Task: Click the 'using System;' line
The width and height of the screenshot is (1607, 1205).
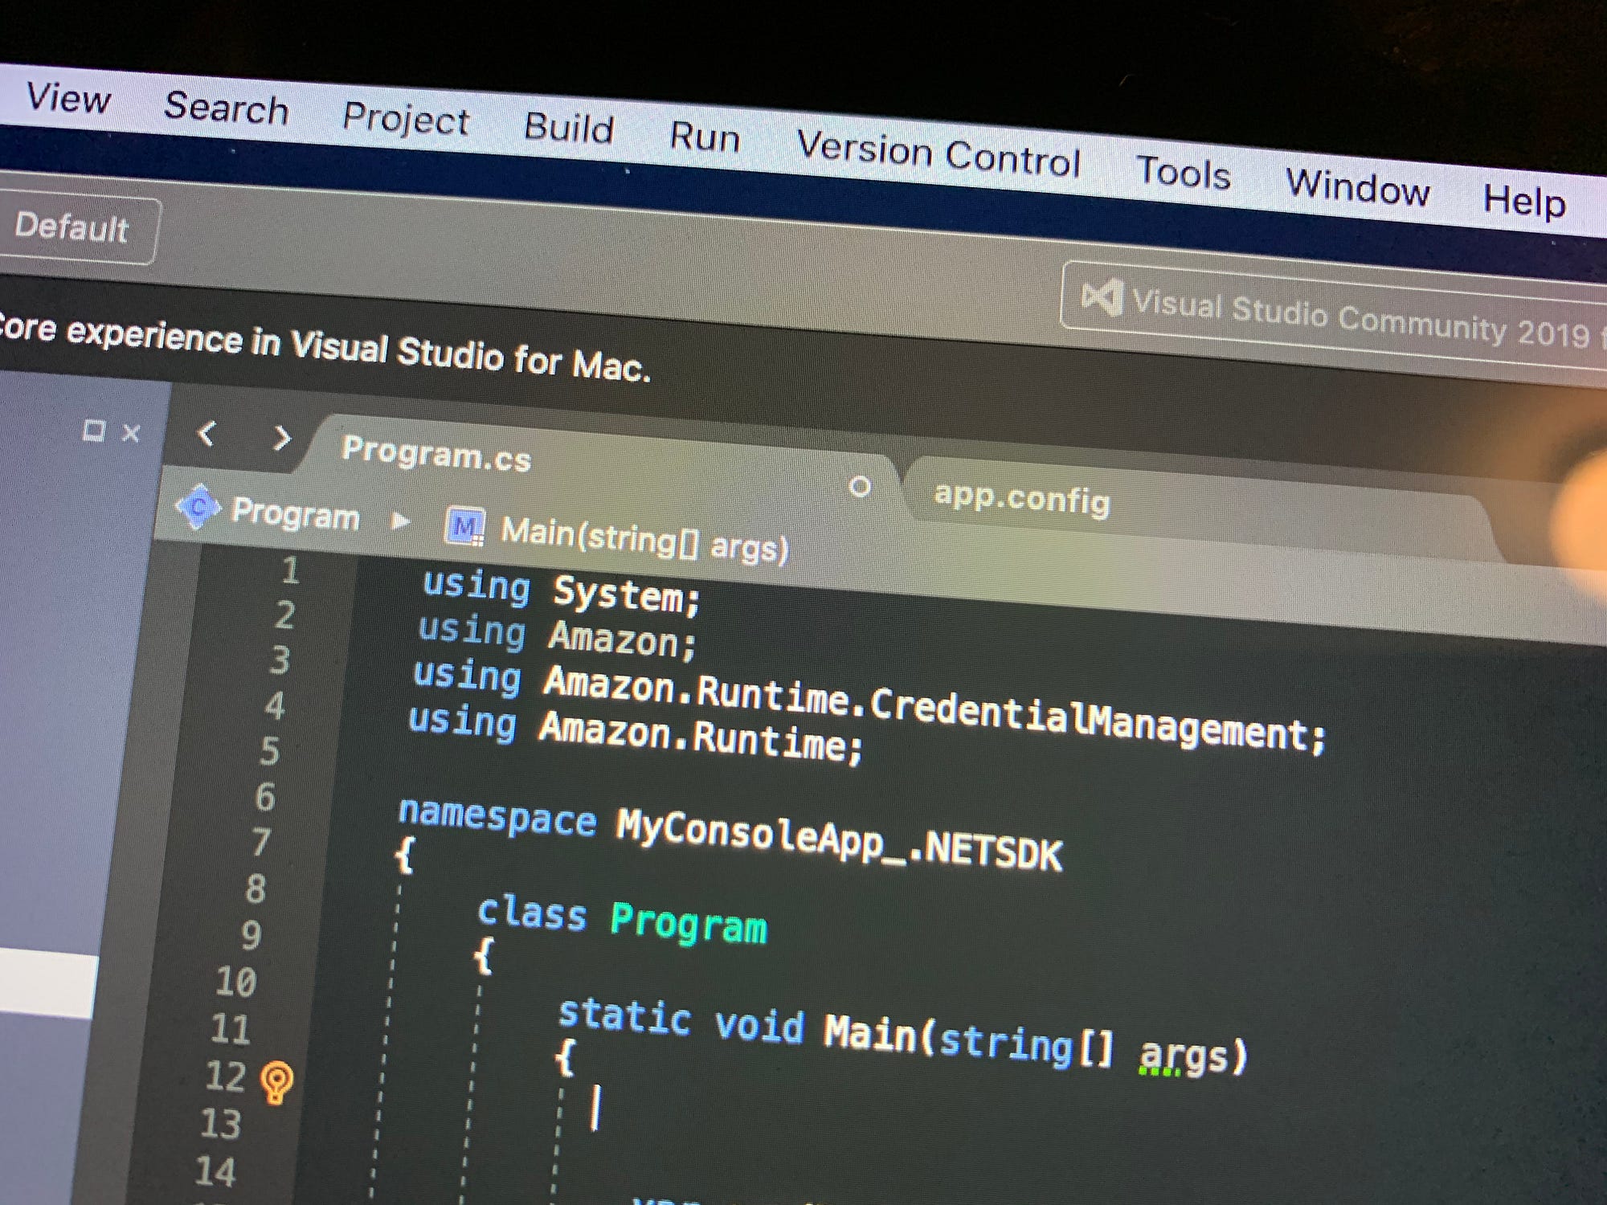Action: pyautogui.click(x=562, y=592)
